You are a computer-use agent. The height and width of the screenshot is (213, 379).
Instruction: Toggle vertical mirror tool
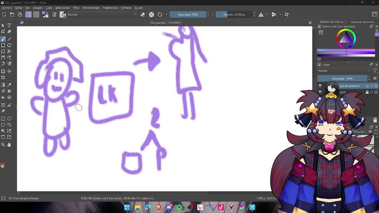[x=274, y=14]
